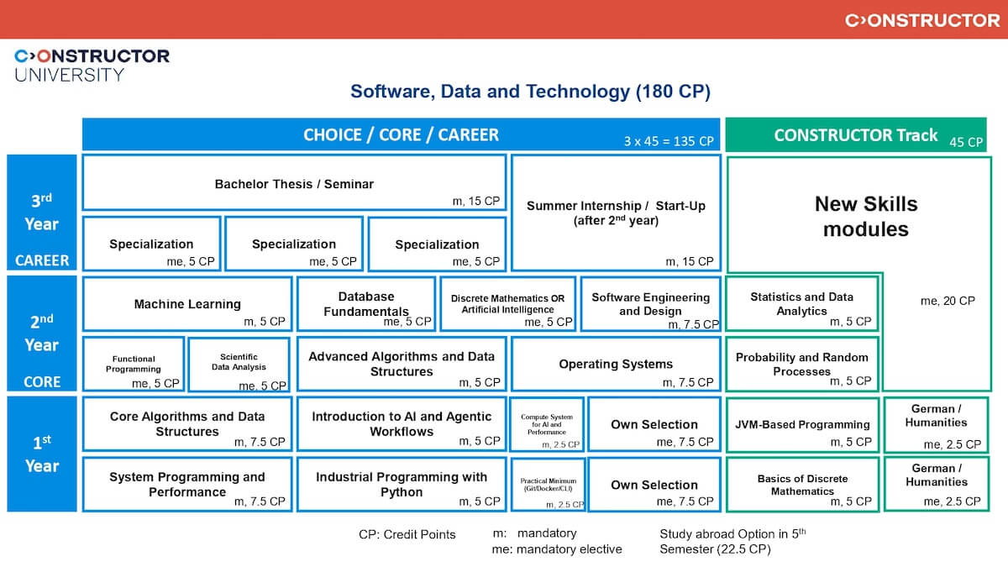Click Core Algorithms and Data Structures module
This screenshot has width=1008, height=567.
187,424
